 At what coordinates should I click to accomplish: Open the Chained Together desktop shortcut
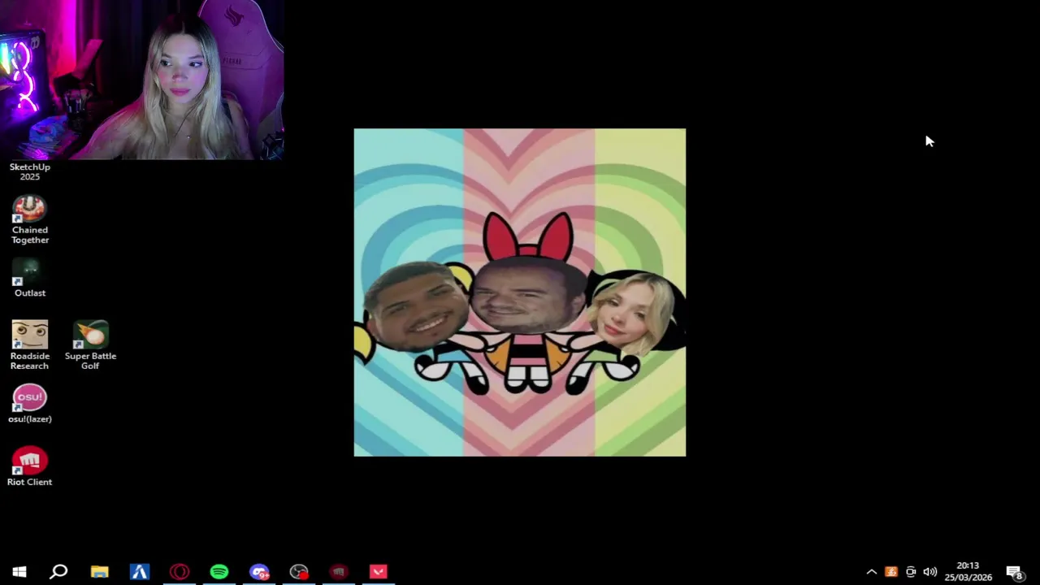pyautogui.click(x=29, y=219)
